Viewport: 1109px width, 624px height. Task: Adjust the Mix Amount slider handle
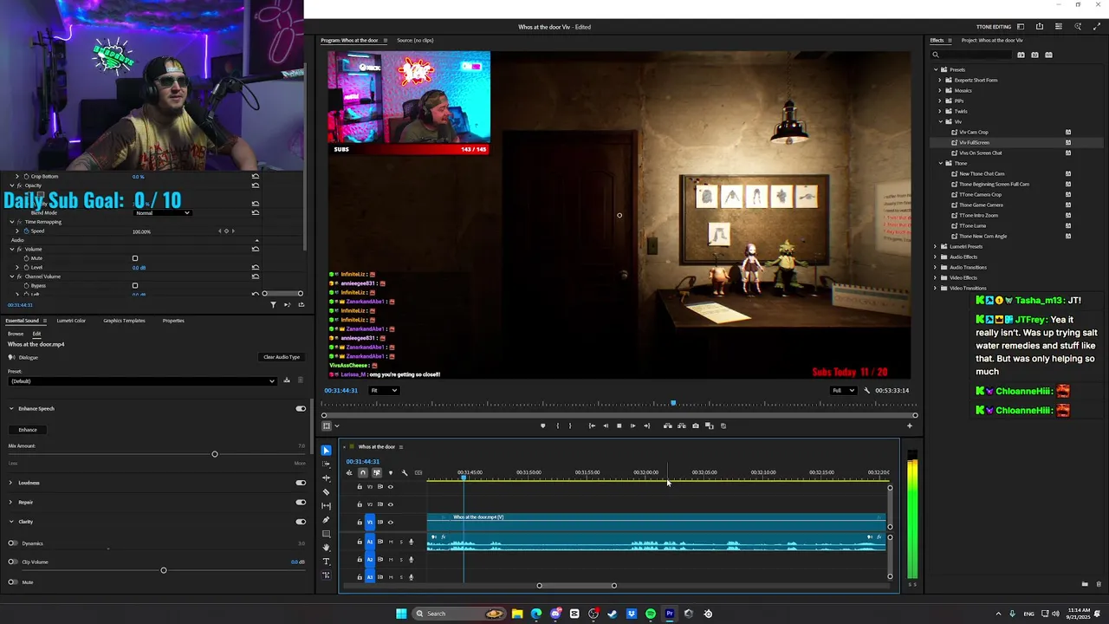coord(215,454)
